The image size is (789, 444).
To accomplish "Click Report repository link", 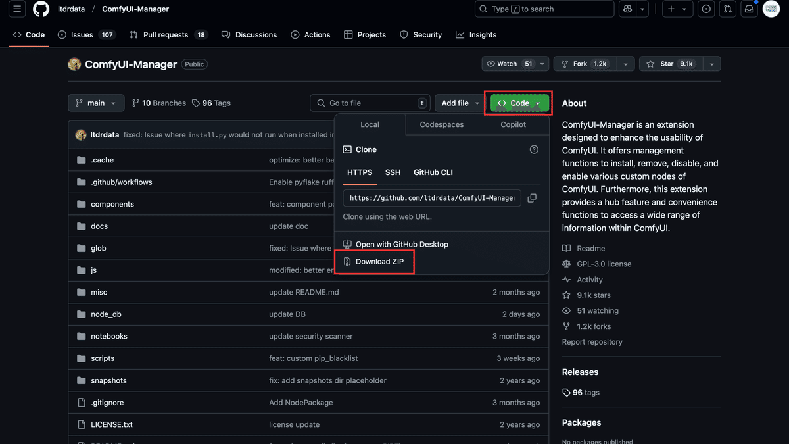I will tap(592, 342).
